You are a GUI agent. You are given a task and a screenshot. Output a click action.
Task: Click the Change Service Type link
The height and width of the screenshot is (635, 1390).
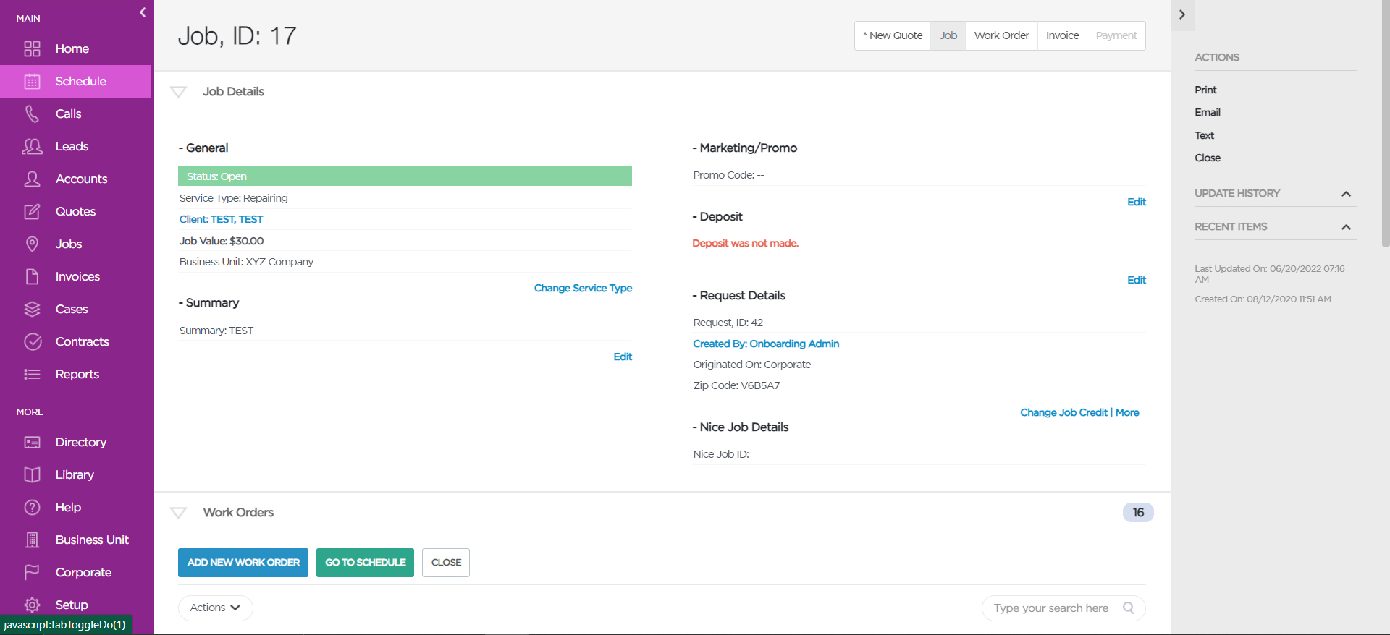point(583,288)
